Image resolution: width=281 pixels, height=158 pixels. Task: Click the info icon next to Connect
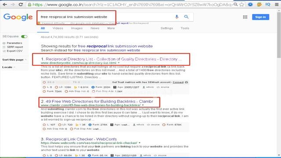186,82
